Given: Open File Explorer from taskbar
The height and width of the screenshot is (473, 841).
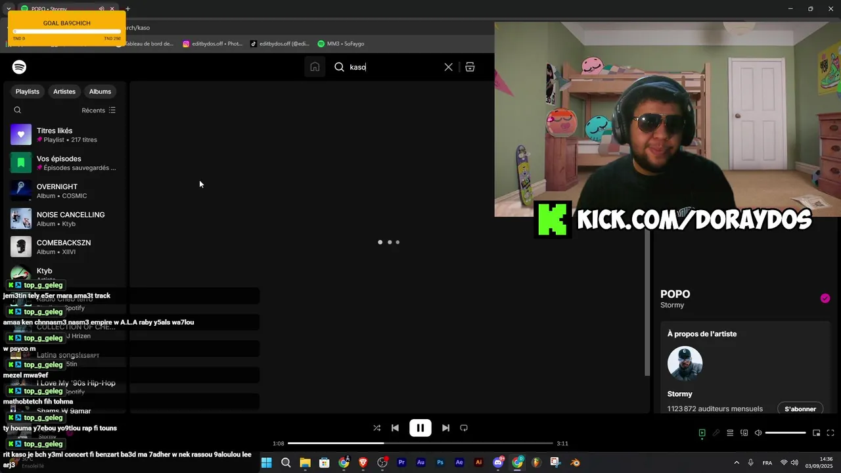Looking at the screenshot, I should point(305,462).
